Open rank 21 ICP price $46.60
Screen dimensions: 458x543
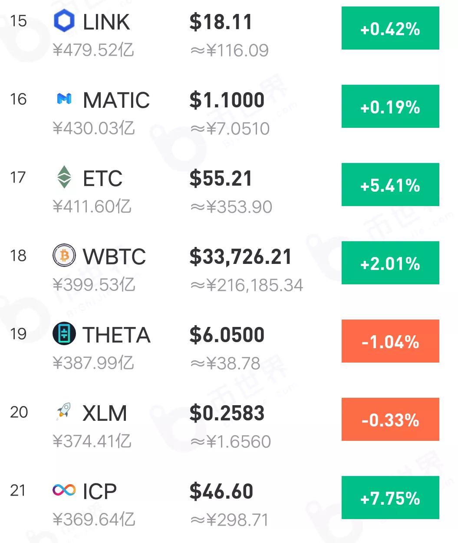coord(221,491)
